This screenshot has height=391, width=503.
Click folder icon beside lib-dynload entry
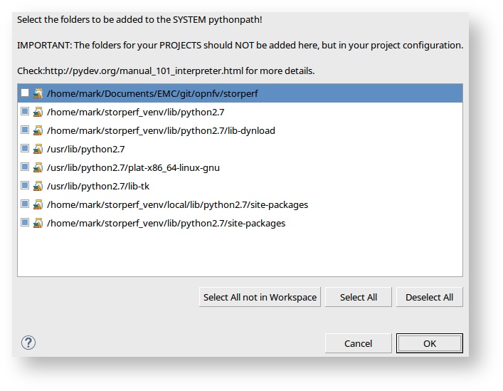coord(38,130)
